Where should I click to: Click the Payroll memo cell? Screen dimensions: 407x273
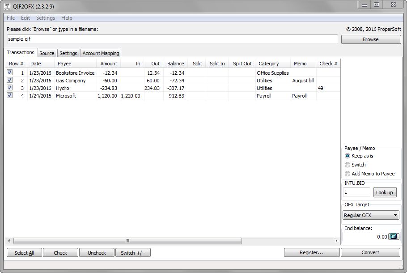tap(303, 96)
